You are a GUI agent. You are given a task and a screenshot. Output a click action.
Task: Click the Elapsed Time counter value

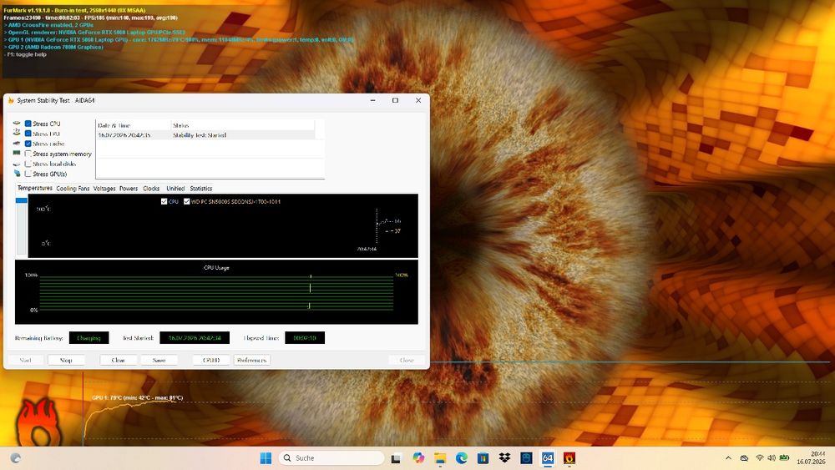[x=305, y=338]
